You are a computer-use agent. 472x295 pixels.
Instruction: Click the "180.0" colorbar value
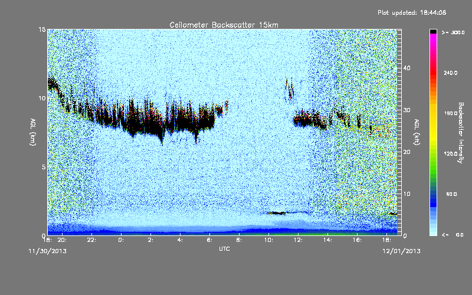451,113
